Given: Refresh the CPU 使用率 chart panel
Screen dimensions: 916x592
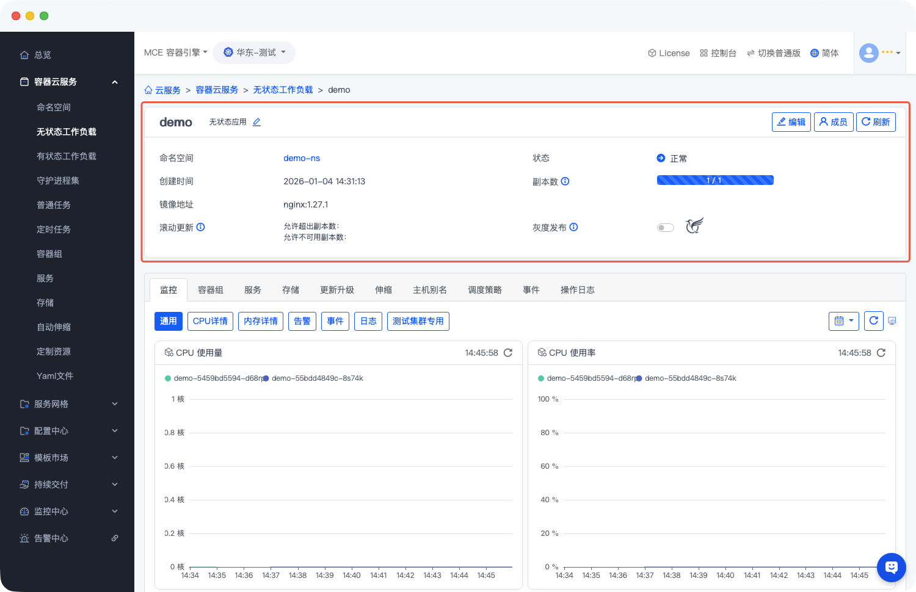Looking at the screenshot, I should (881, 353).
